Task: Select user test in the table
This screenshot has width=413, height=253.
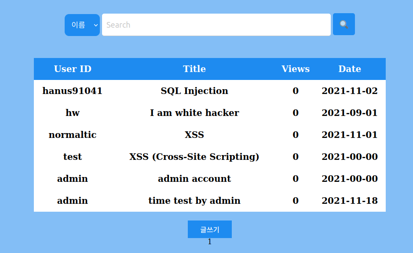Action: 73,157
